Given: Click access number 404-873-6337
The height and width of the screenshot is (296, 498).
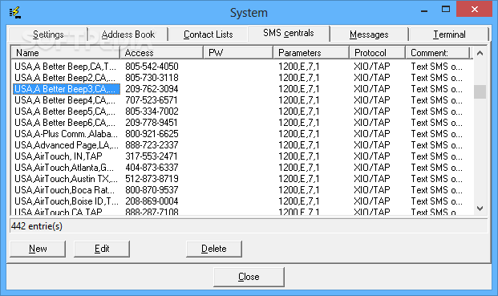Looking at the screenshot, I should tap(152, 168).
